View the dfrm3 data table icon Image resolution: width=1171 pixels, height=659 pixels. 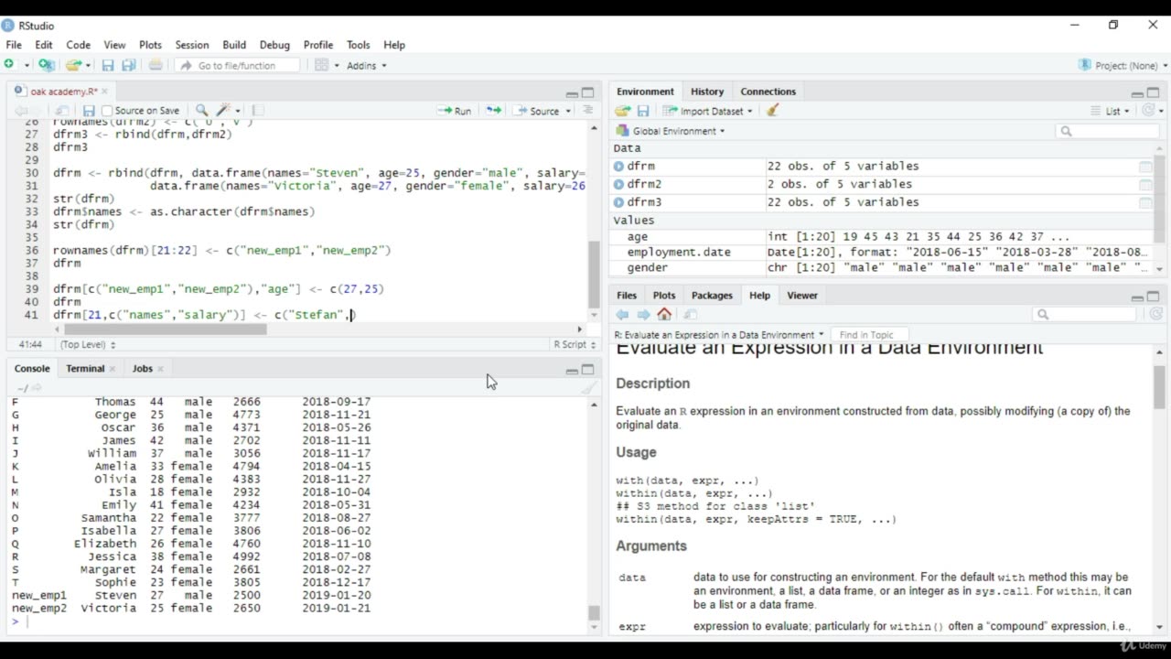coord(1144,202)
